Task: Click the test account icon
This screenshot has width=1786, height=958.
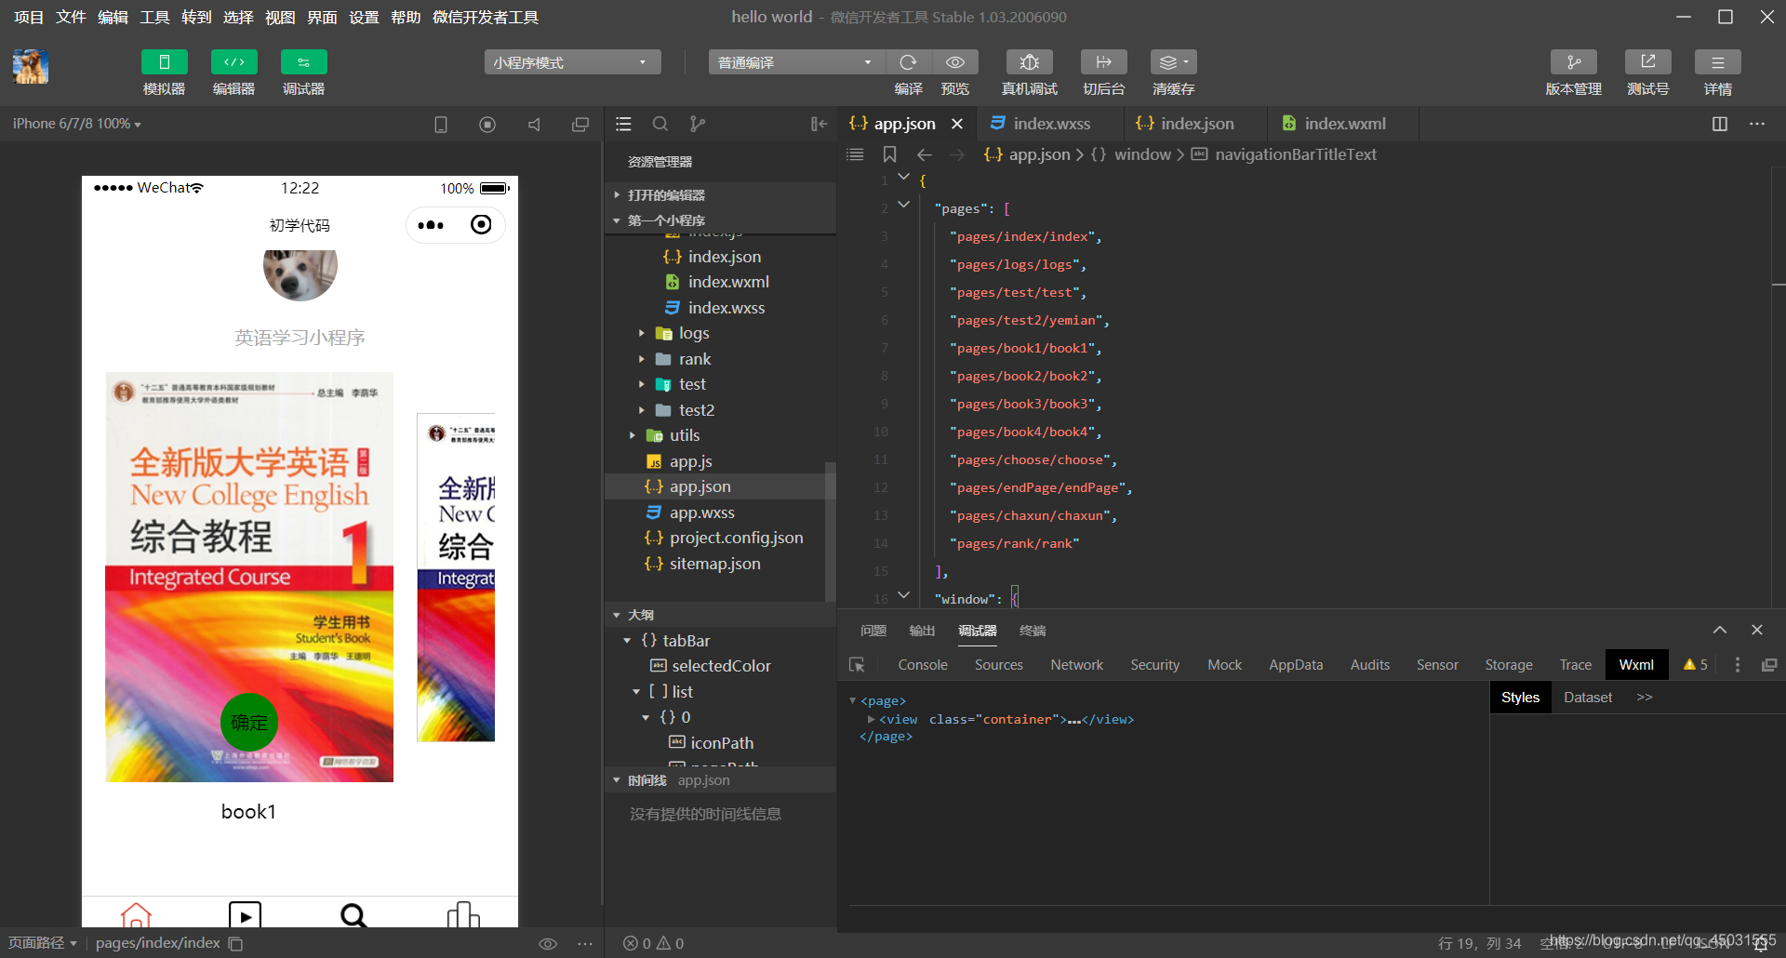Action: point(1648,62)
